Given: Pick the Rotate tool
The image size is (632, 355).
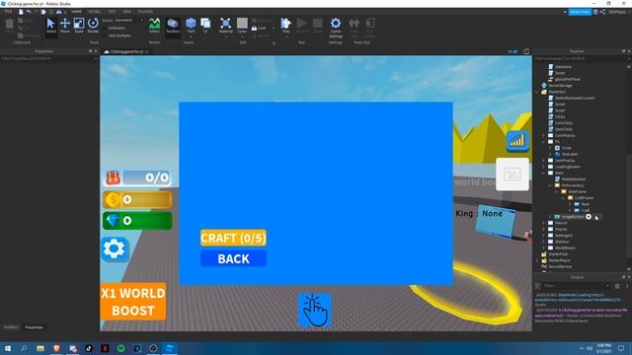Looking at the screenshot, I should click(x=93, y=26).
